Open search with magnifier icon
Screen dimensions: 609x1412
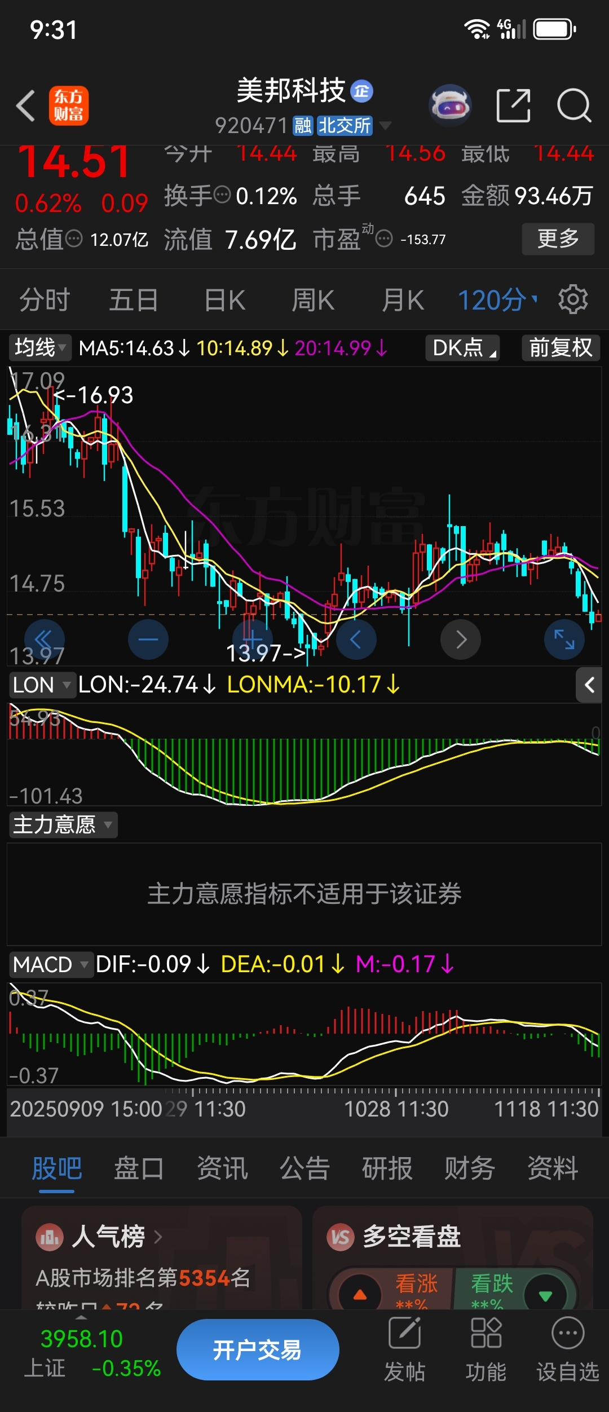(x=574, y=105)
